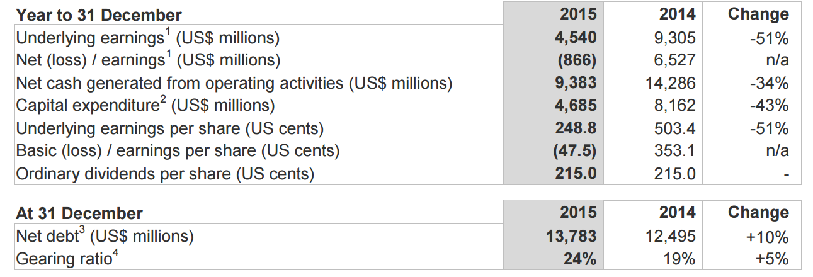Click the -43% change value
The height and width of the screenshot is (277, 813).
pyautogui.click(x=769, y=106)
